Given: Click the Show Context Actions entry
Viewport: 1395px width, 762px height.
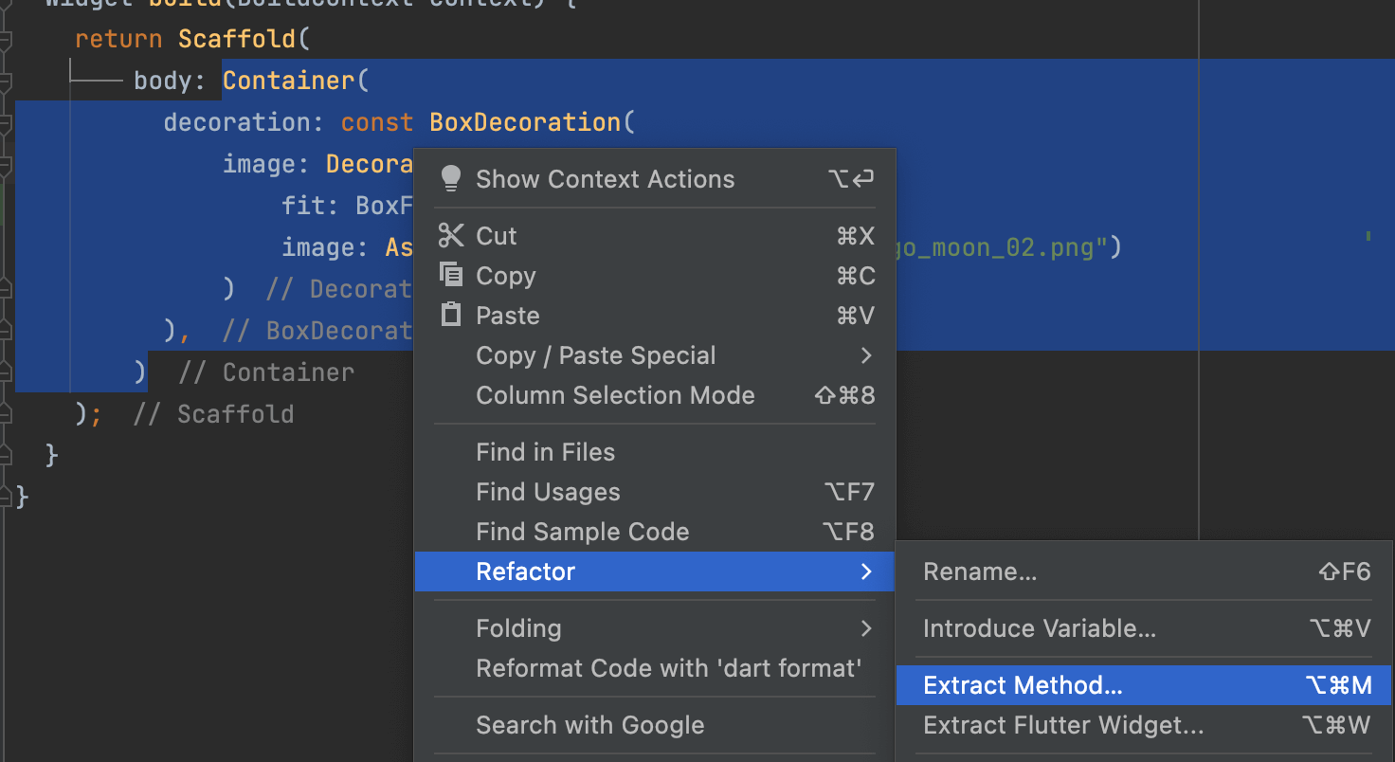Looking at the screenshot, I should (x=605, y=179).
